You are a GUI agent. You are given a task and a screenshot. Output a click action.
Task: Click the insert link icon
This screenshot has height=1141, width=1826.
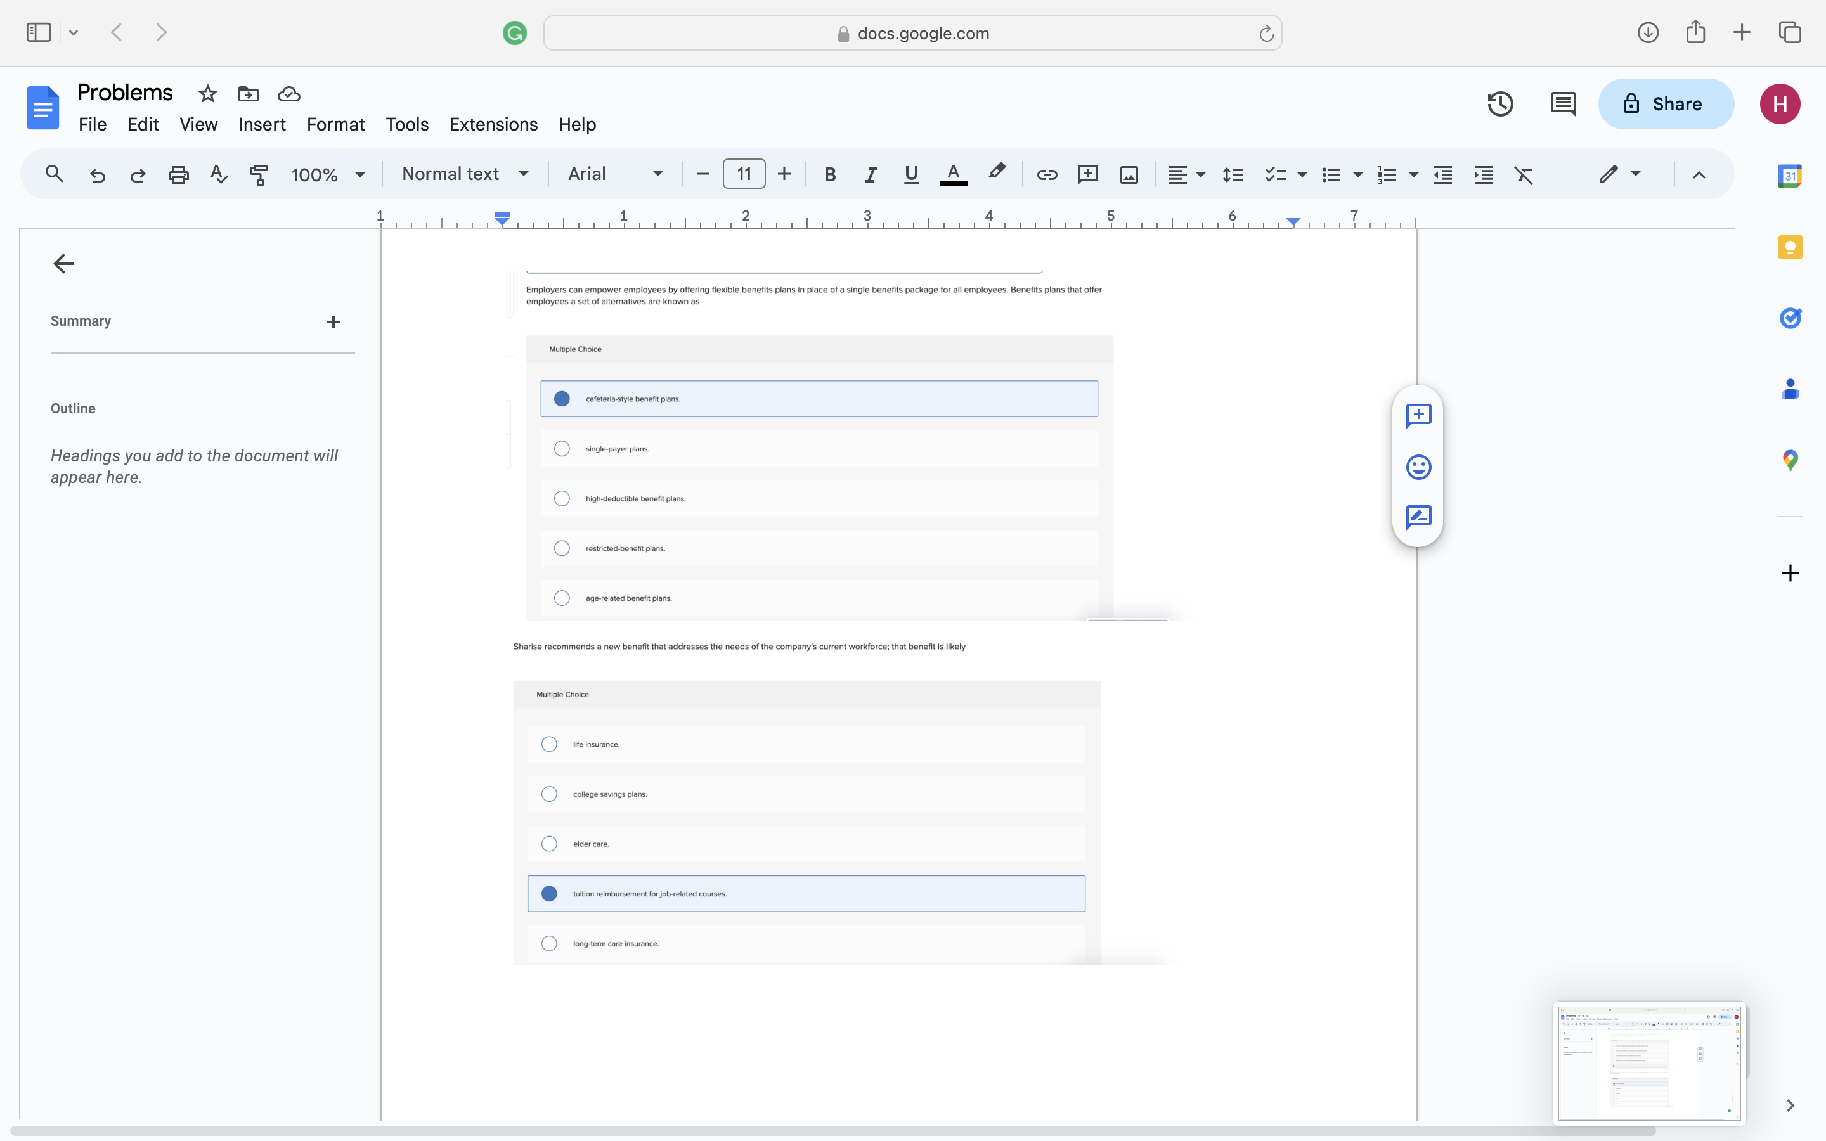click(1047, 174)
